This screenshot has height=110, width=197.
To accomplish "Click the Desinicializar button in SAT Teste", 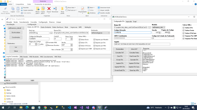I will [16, 32].
